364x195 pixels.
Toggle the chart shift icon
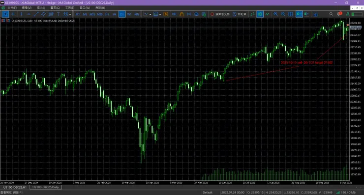[306, 14]
